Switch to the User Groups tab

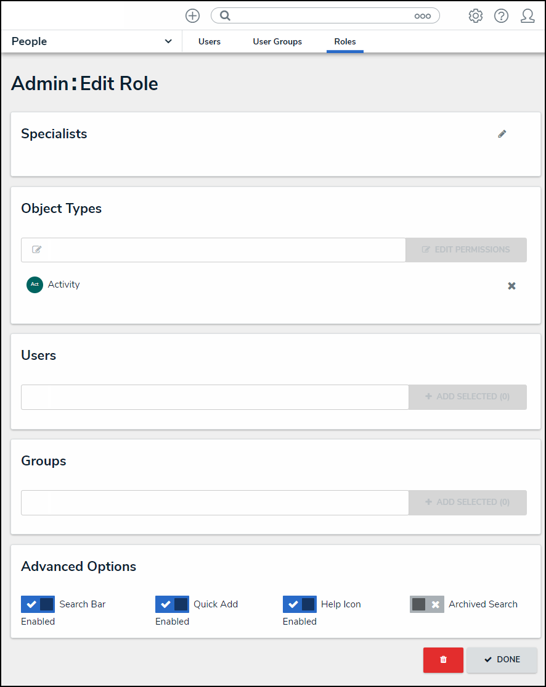277,41
